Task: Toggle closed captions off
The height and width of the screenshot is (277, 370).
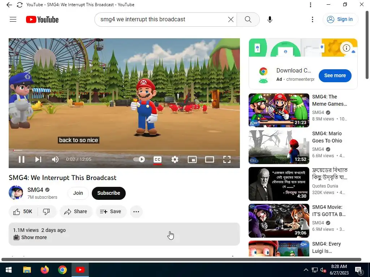Action: click(158, 159)
